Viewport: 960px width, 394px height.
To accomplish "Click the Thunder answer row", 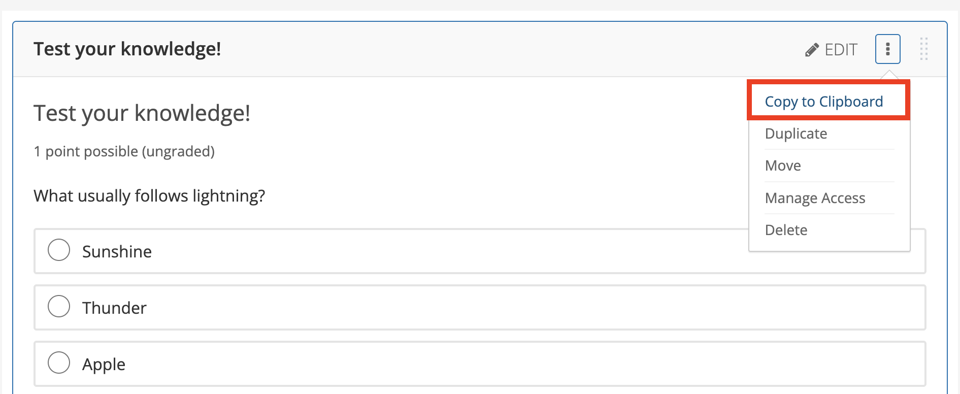I will 355,308.
